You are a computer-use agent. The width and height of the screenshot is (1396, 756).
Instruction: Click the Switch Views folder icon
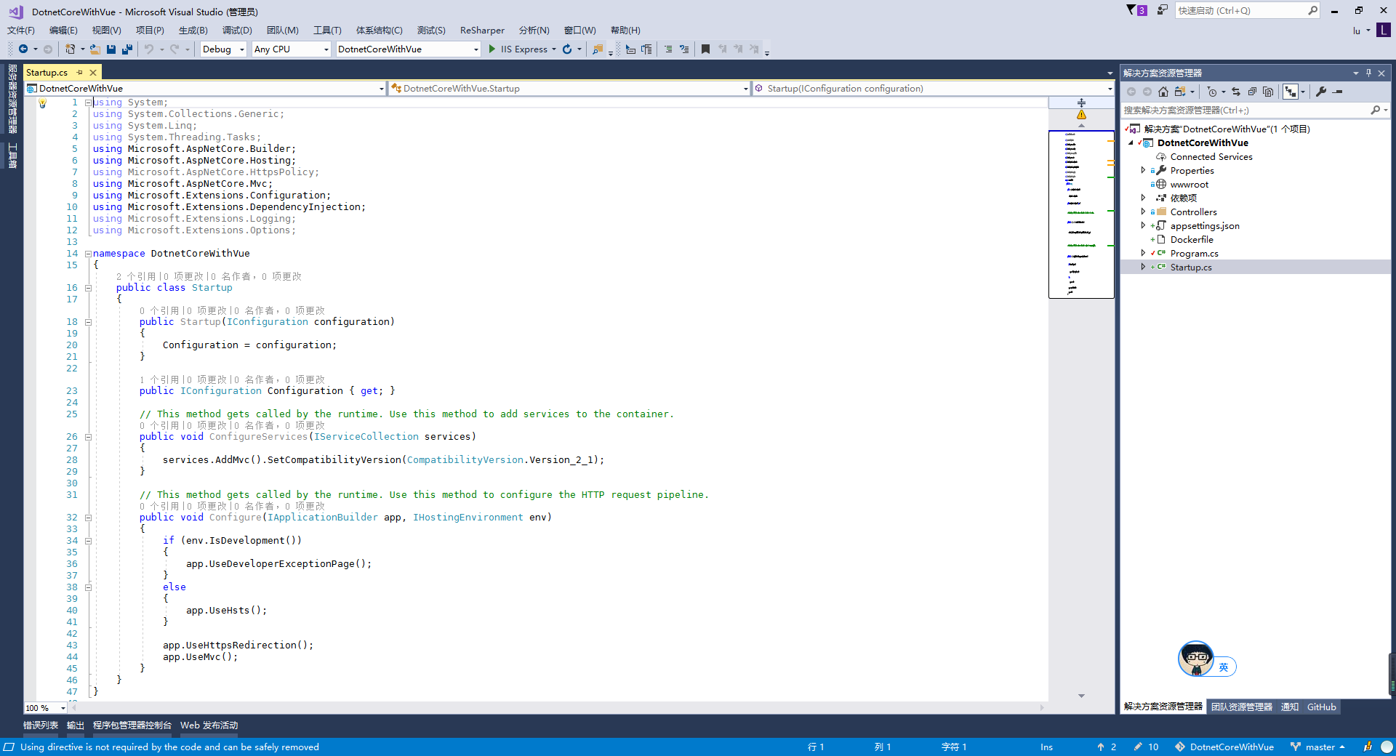1180,92
